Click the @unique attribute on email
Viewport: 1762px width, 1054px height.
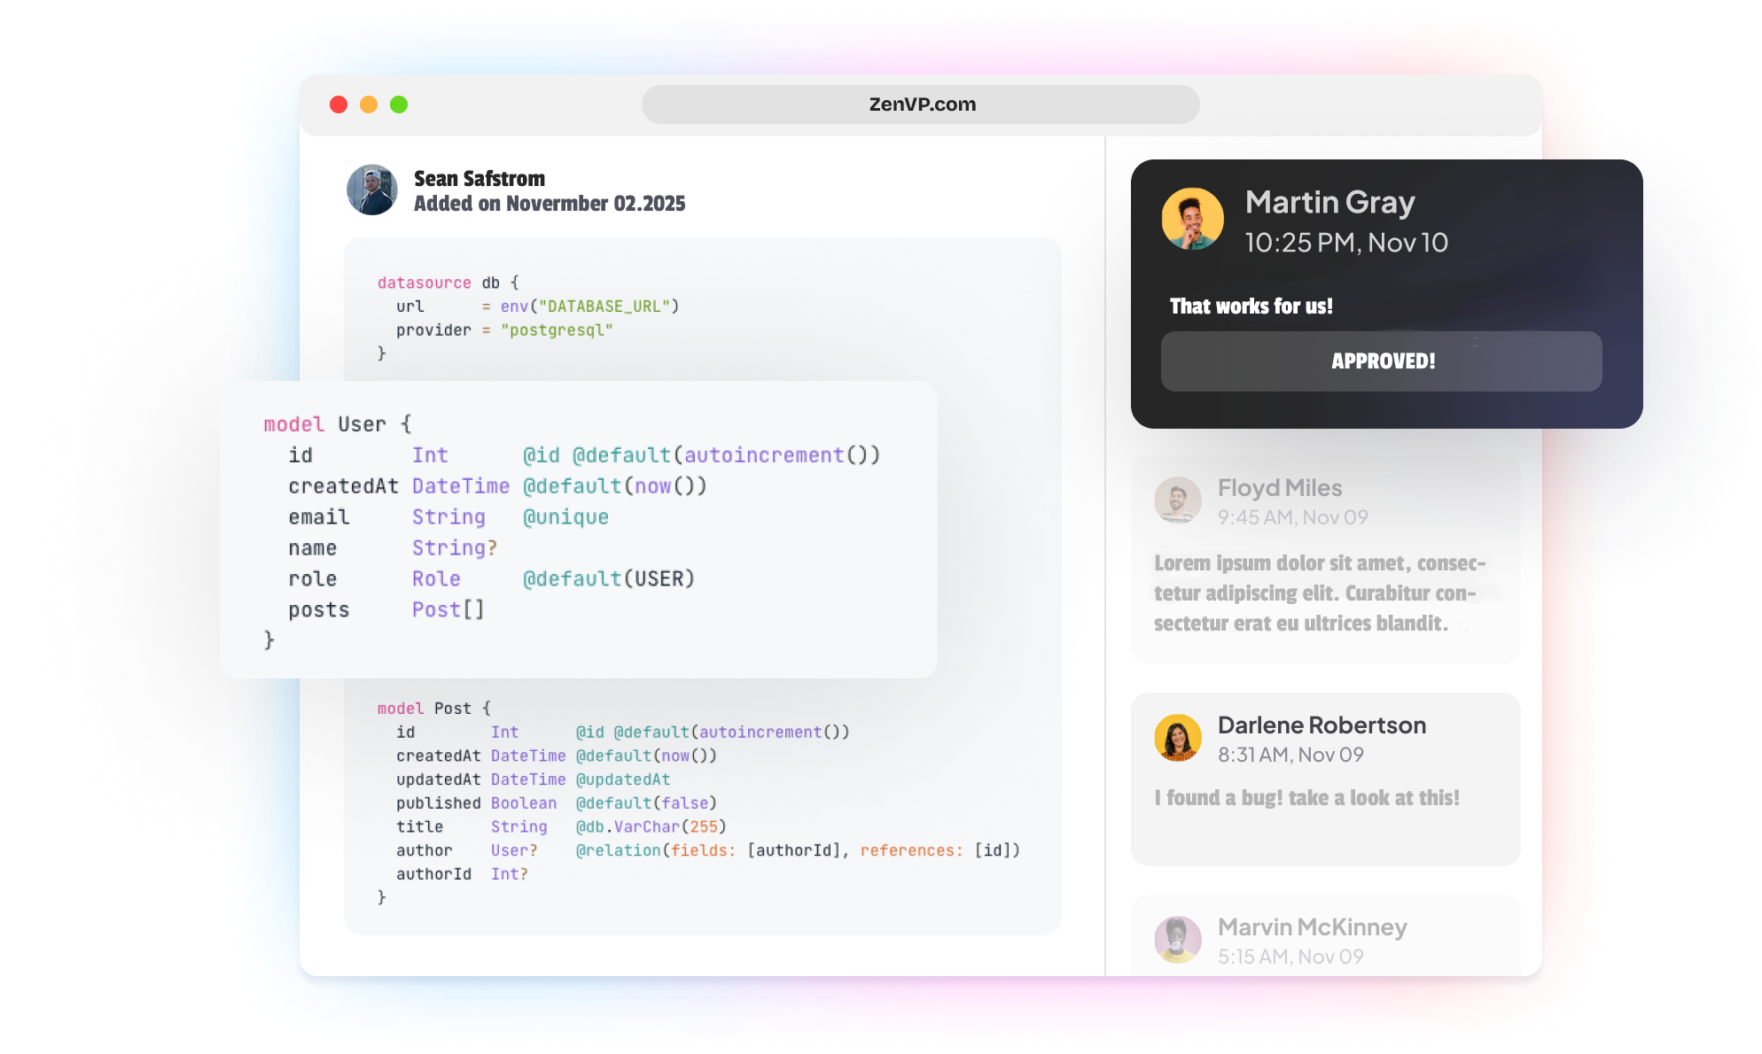(565, 517)
